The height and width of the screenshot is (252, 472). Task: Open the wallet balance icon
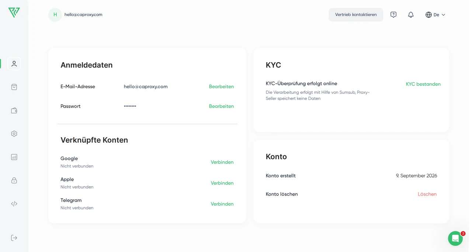tap(14, 110)
